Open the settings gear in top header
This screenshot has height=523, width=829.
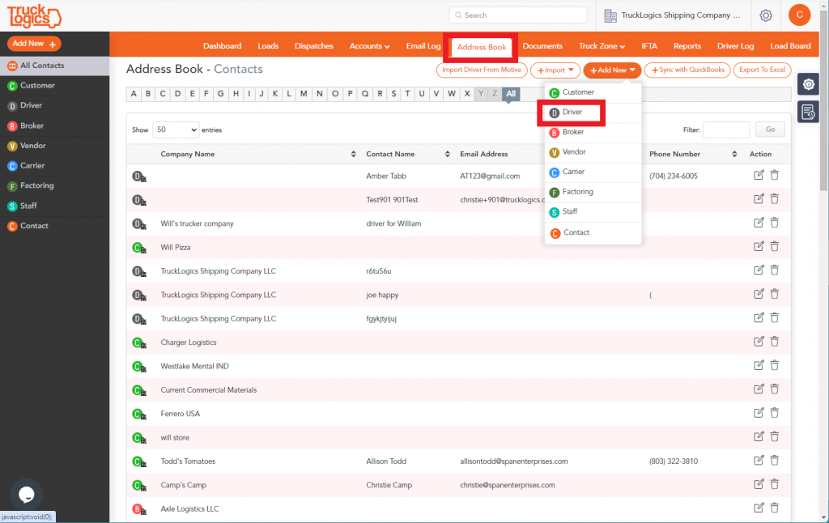point(766,15)
